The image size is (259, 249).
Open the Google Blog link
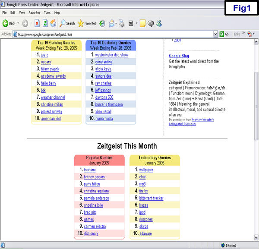[x=179, y=56]
